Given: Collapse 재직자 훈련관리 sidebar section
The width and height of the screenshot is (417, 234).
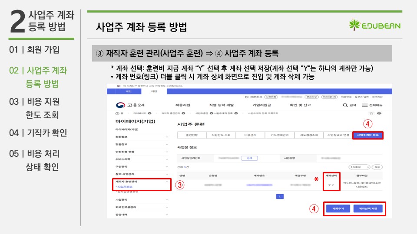Looking at the screenshot, I should [x=167, y=182].
